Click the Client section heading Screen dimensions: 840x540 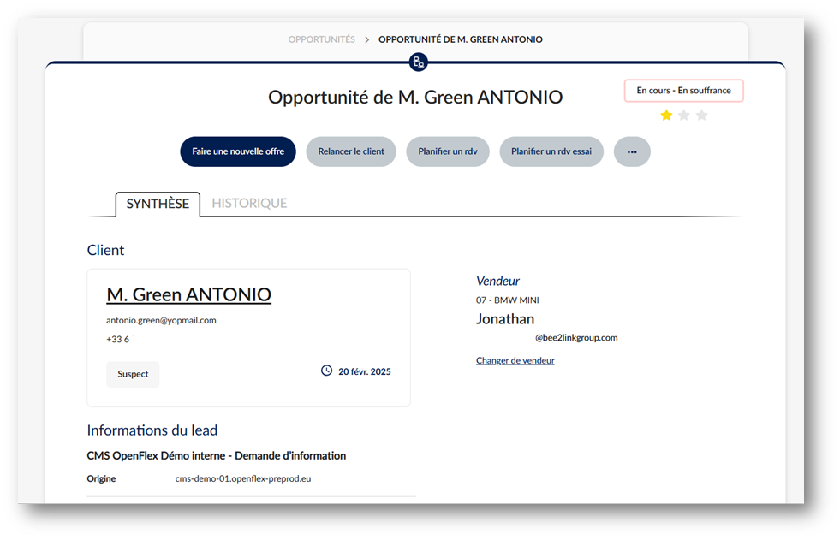(105, 250)
